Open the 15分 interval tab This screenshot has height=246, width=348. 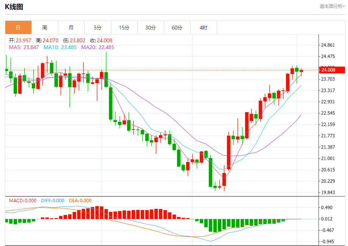pos(124,28)
